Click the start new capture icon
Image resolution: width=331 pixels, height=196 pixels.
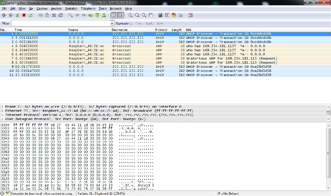17,15
